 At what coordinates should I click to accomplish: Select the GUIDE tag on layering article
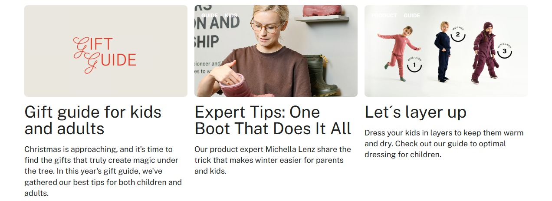[412, 16]
